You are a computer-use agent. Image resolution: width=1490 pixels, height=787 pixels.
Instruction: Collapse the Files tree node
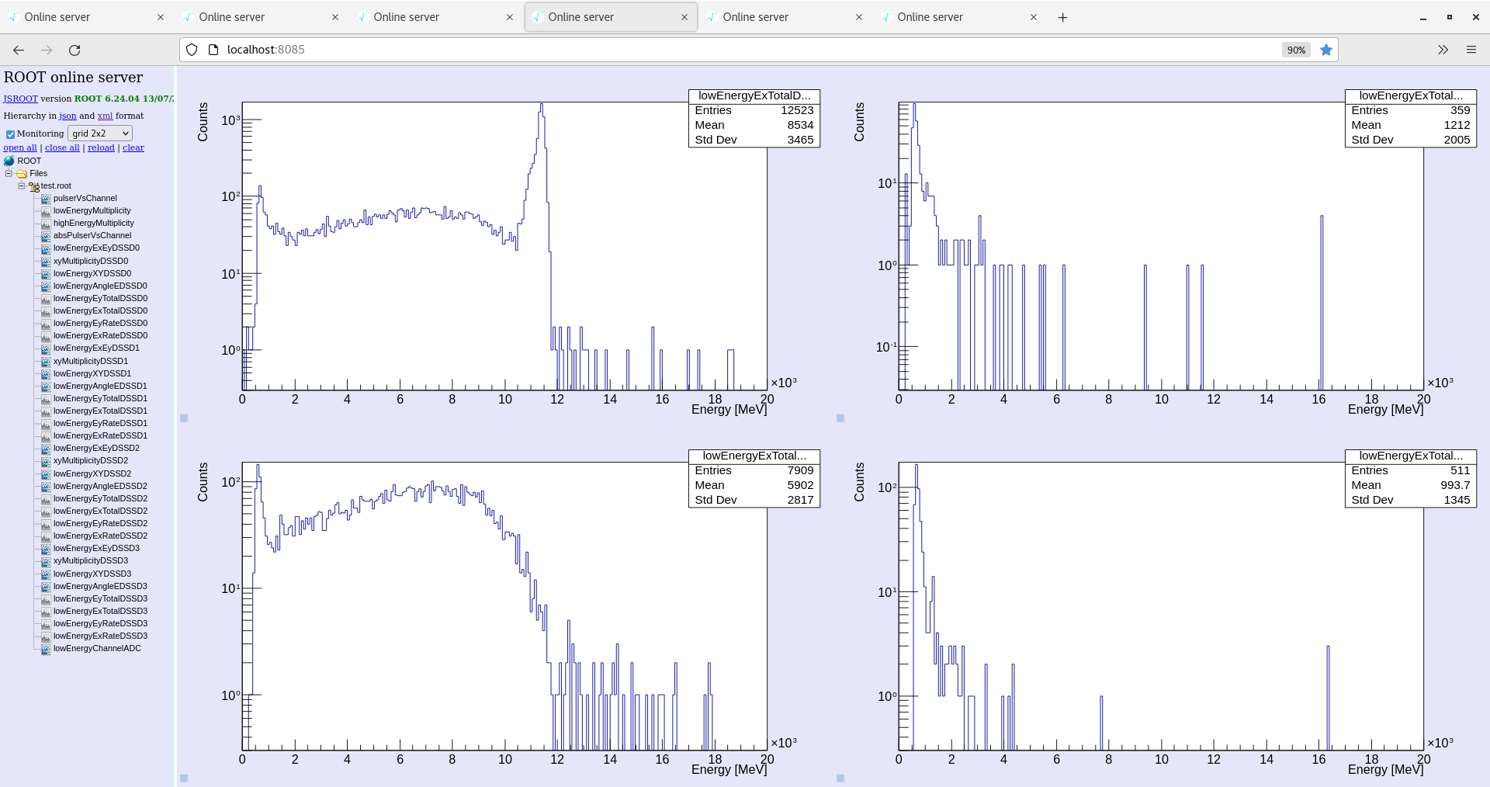[9, 173]
